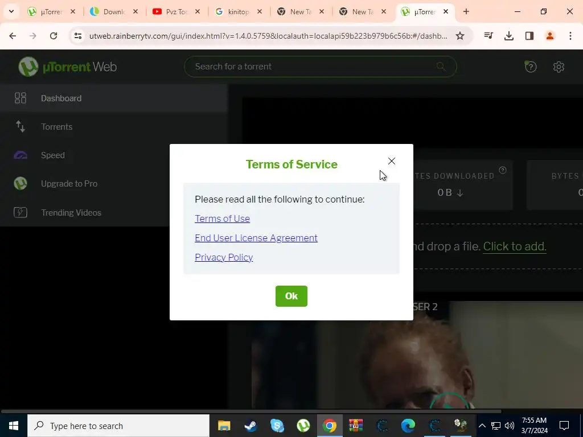Screen dimensions: 583x437
Task: Open the Chrome profile avatar
Action: click(x=550, y=36)
